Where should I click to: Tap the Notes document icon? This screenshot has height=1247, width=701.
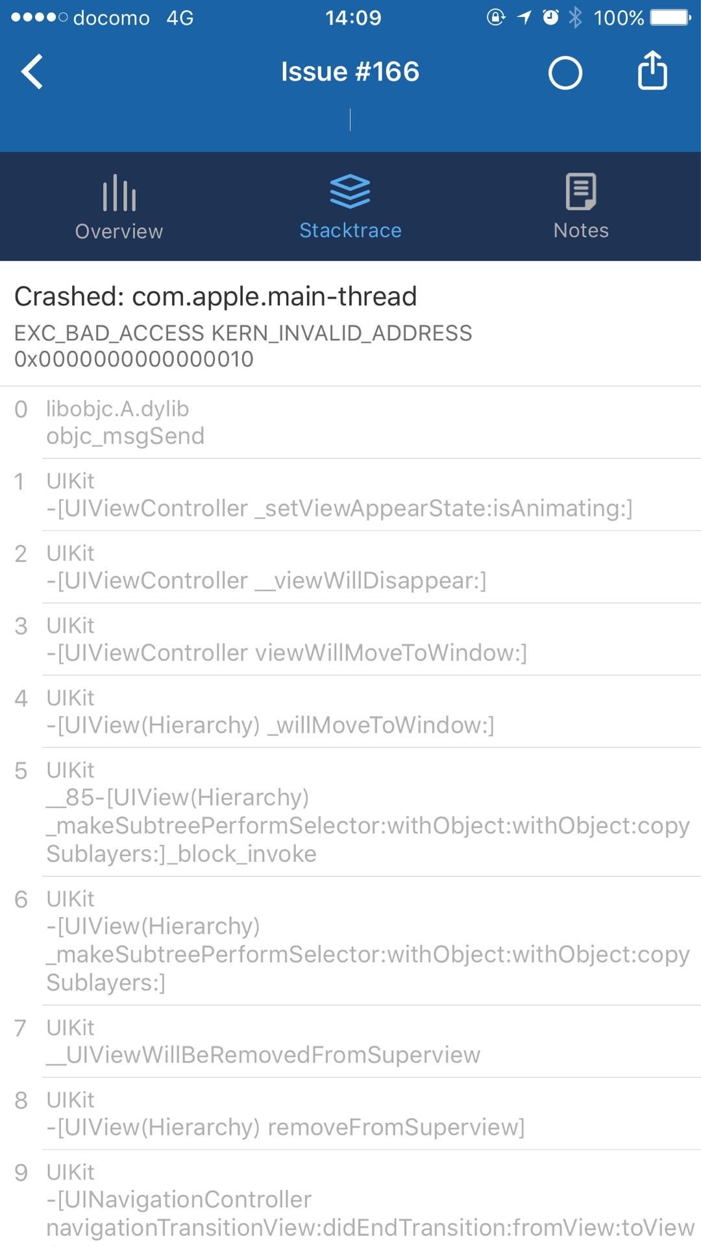(x=581, y=192)
